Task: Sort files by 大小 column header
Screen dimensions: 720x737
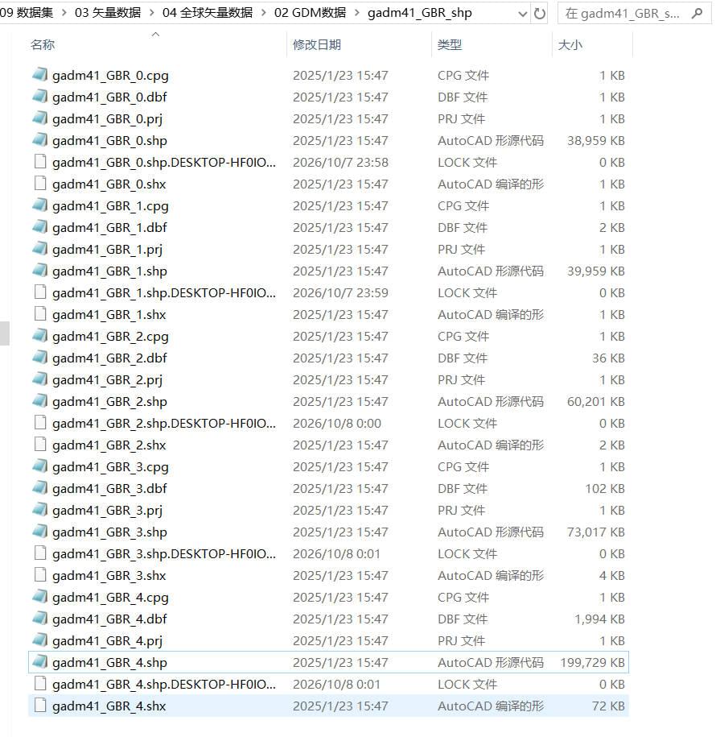Action: pos(570,44)
